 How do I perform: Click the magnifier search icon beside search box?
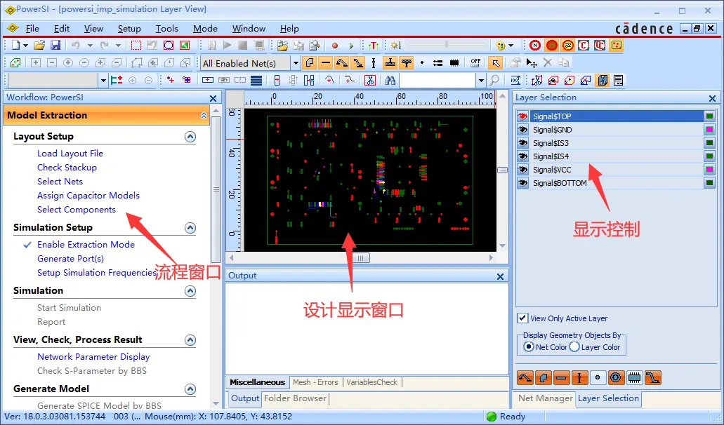coord(494,80)
